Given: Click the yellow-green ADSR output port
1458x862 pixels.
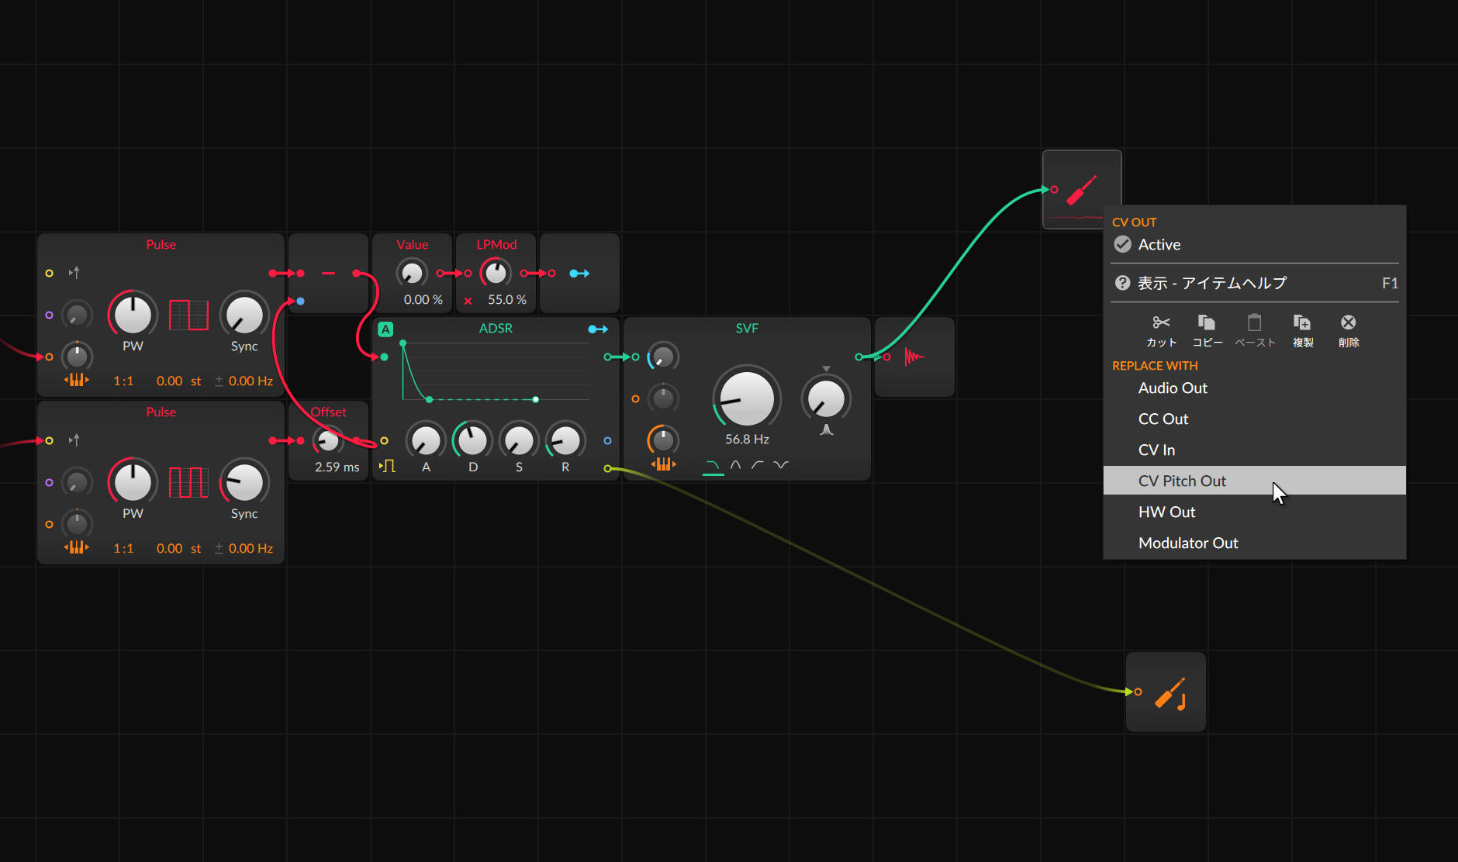Looking at the screenshot, I should coord(607,468).
